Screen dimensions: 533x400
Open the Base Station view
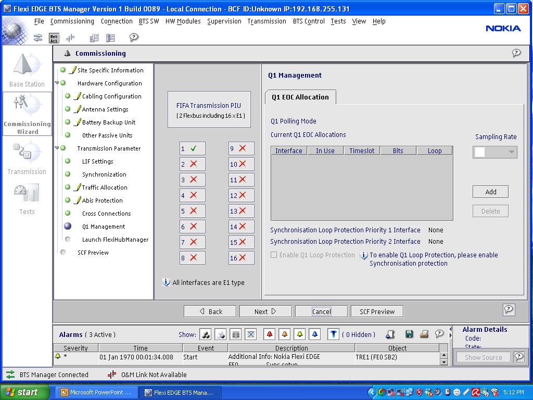[27, 70]
